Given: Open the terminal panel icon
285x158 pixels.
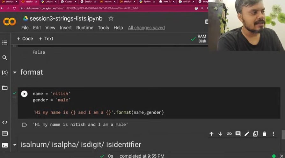Looking at the screenshot, I should click(5, 145).
